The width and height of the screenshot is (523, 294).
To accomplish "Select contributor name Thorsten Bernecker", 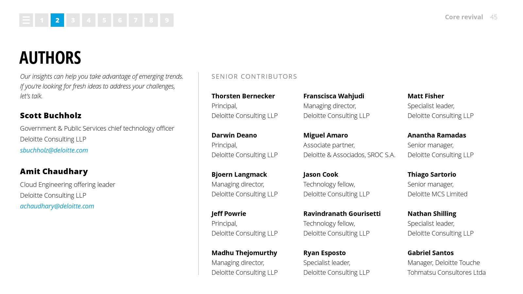I will pyautogui.click(x=243, y=96).
